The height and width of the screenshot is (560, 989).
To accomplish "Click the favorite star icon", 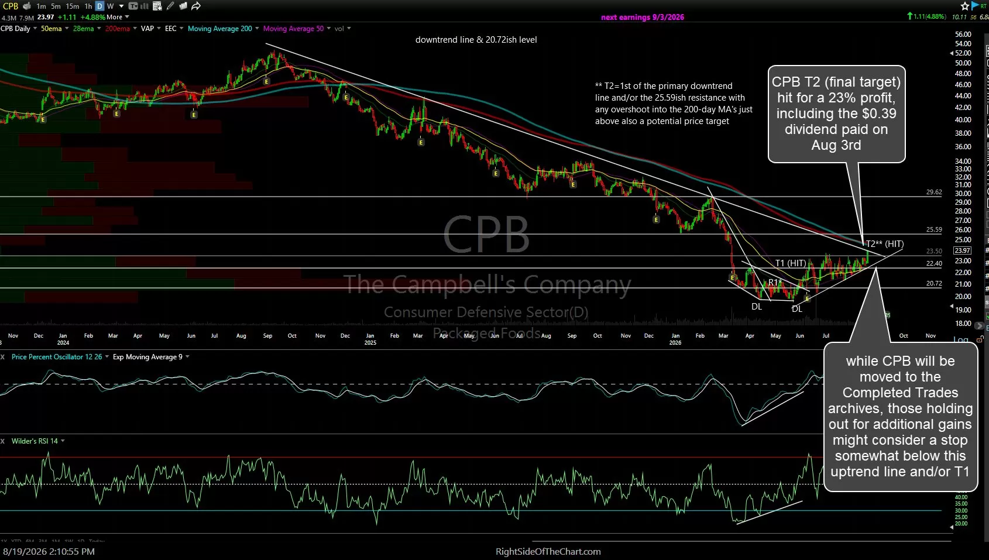I will tap(964, 6).
